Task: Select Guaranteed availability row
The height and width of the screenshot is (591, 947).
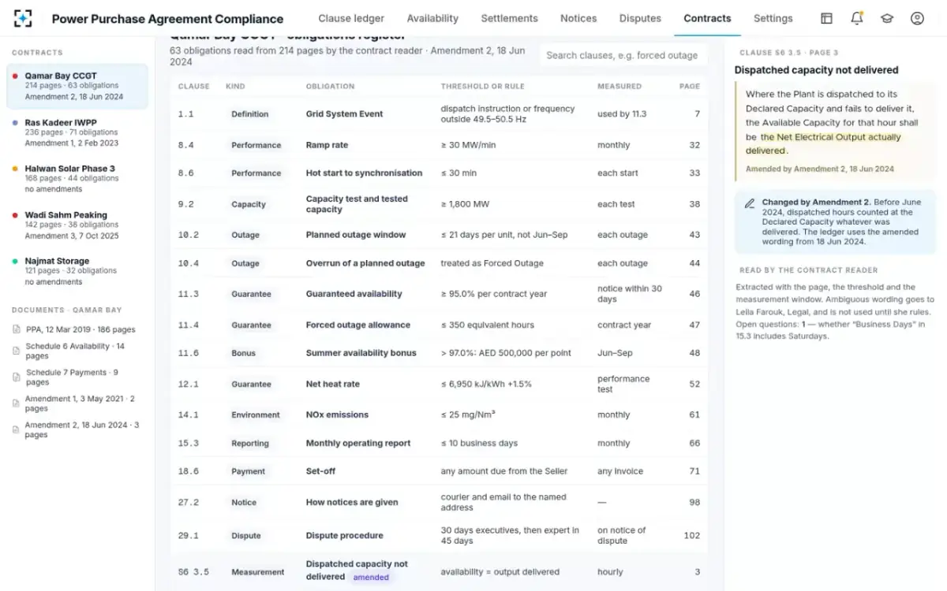Action: 439,294
